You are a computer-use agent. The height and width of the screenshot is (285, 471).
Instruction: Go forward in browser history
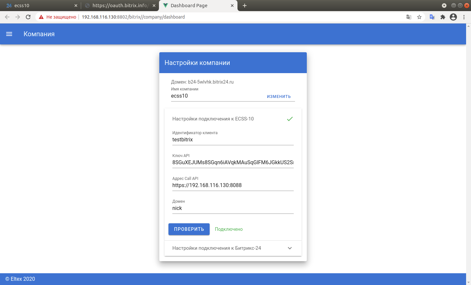pyautogui.click(x=18, y=17)
